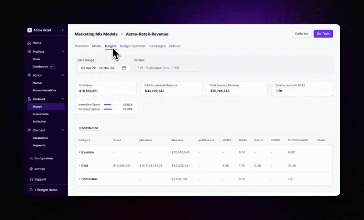Click the Carryover Spend progress bar
The image size is (364, 220).
click(x=108, y=109)
